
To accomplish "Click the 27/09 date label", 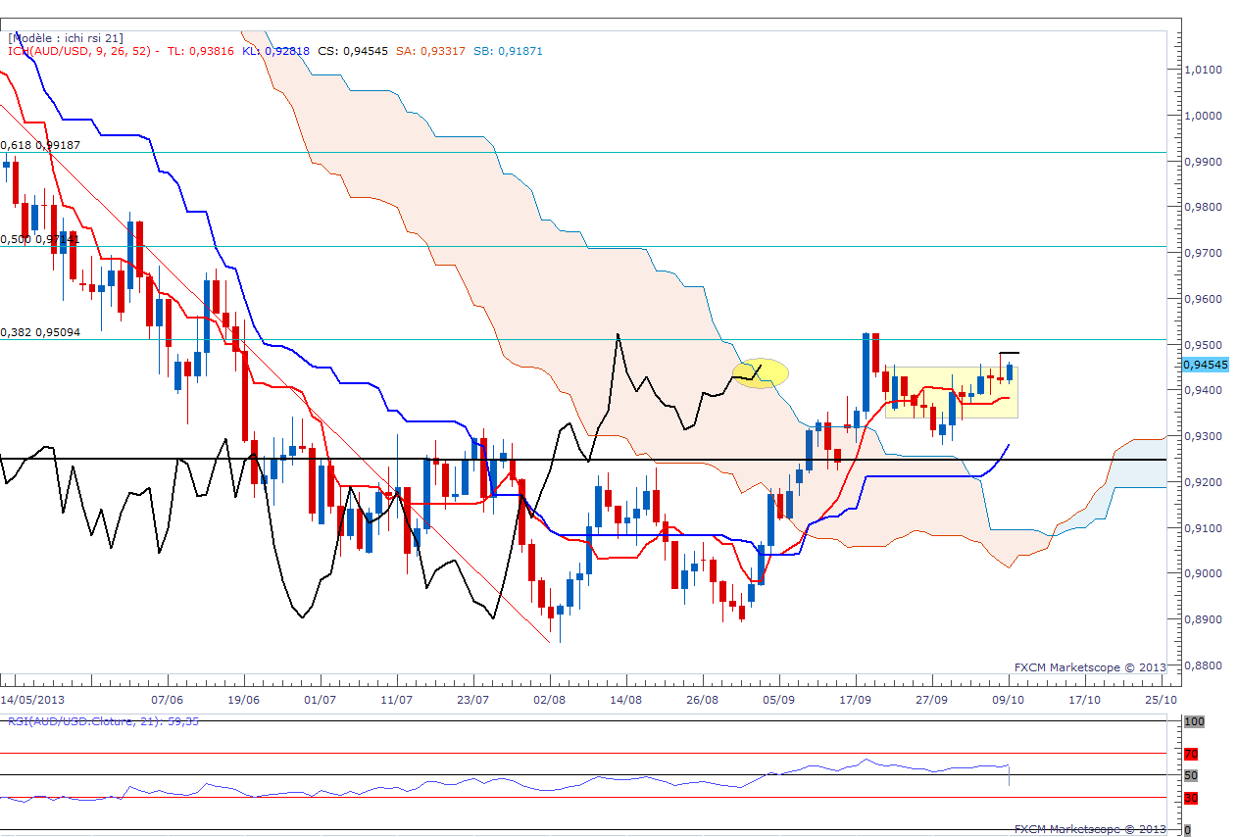I will (933, 700).
